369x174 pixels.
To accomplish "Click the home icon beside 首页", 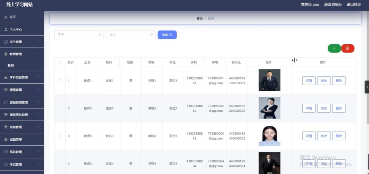I will click(6, 17).
